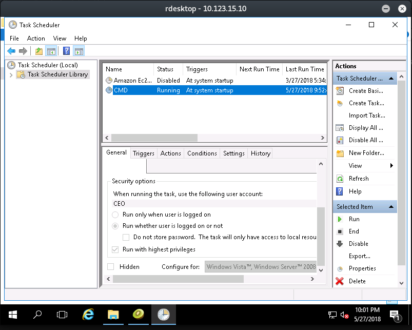Click Create Task in Actions pane
The width and height of the screenshot is (412, 330).
366,103
